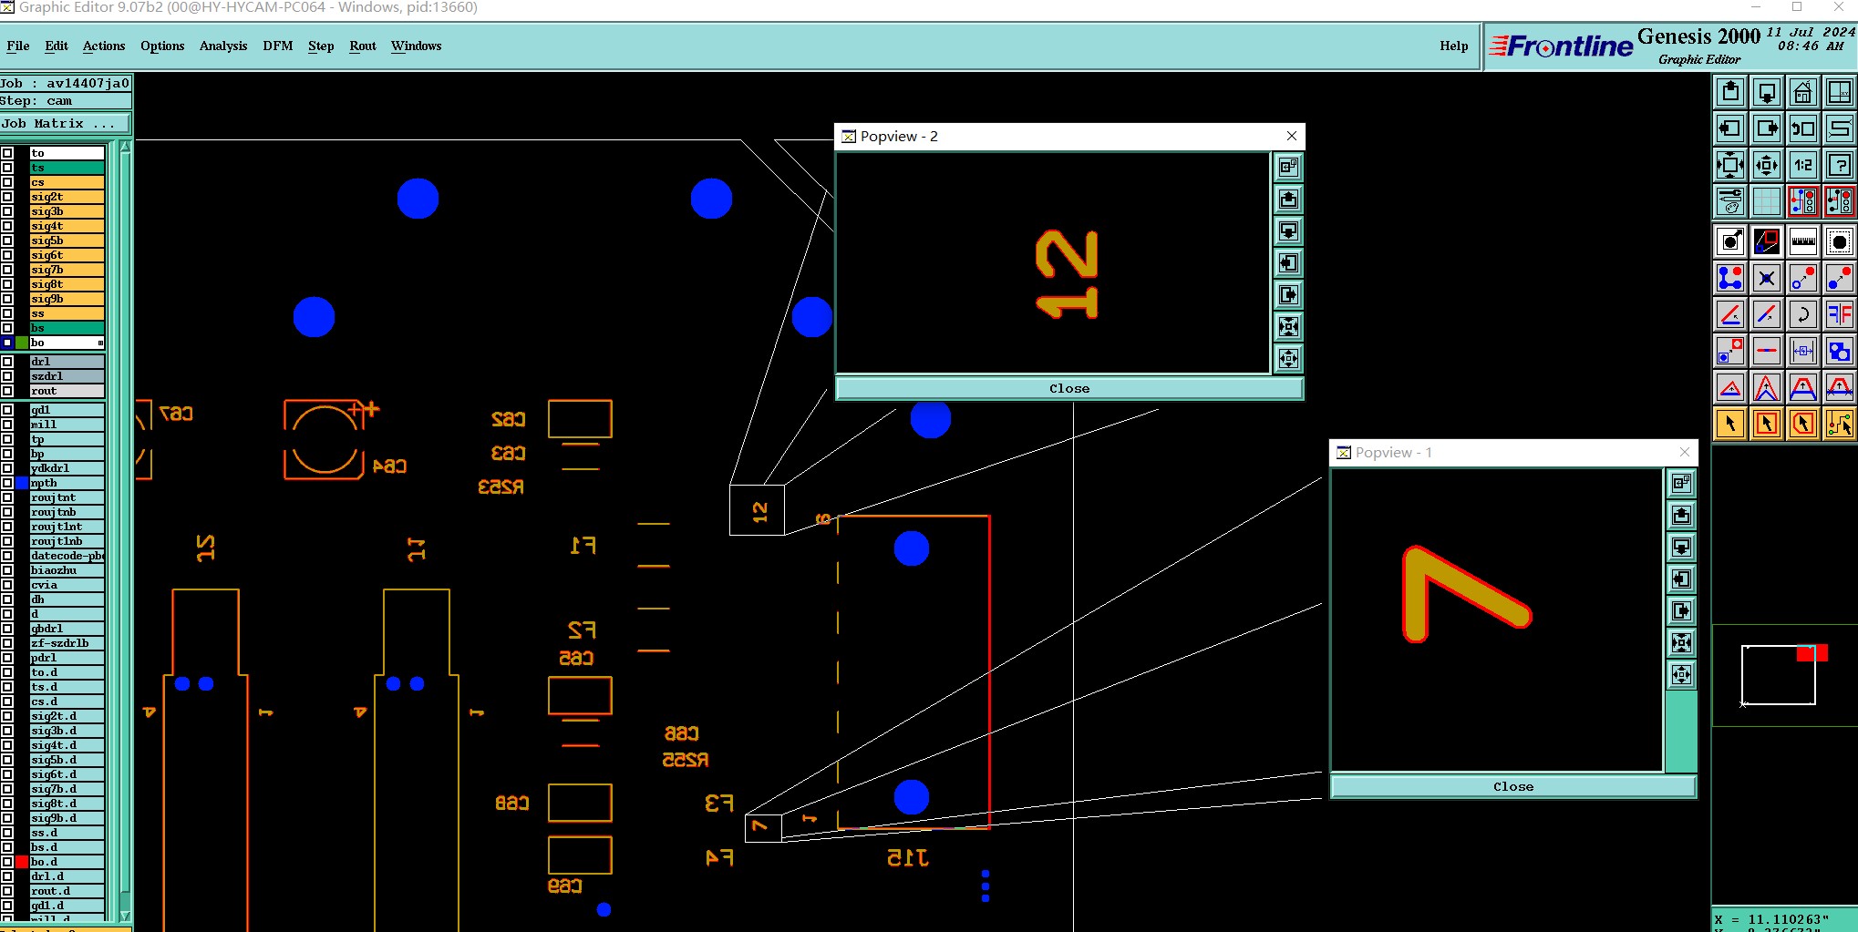This screenshot has width=1858, height=932.
Task: Toggle checkbox for the 'drl' layer
Action: [x=7, y=362]
